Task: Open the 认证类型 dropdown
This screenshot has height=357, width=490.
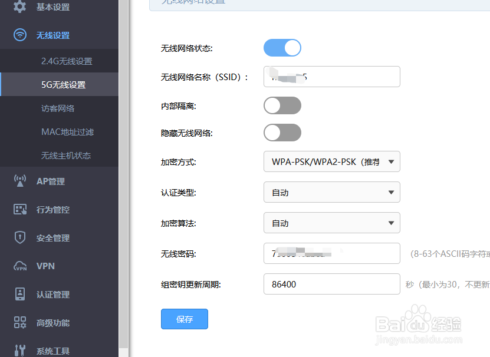Action: [x=332, y=192]
